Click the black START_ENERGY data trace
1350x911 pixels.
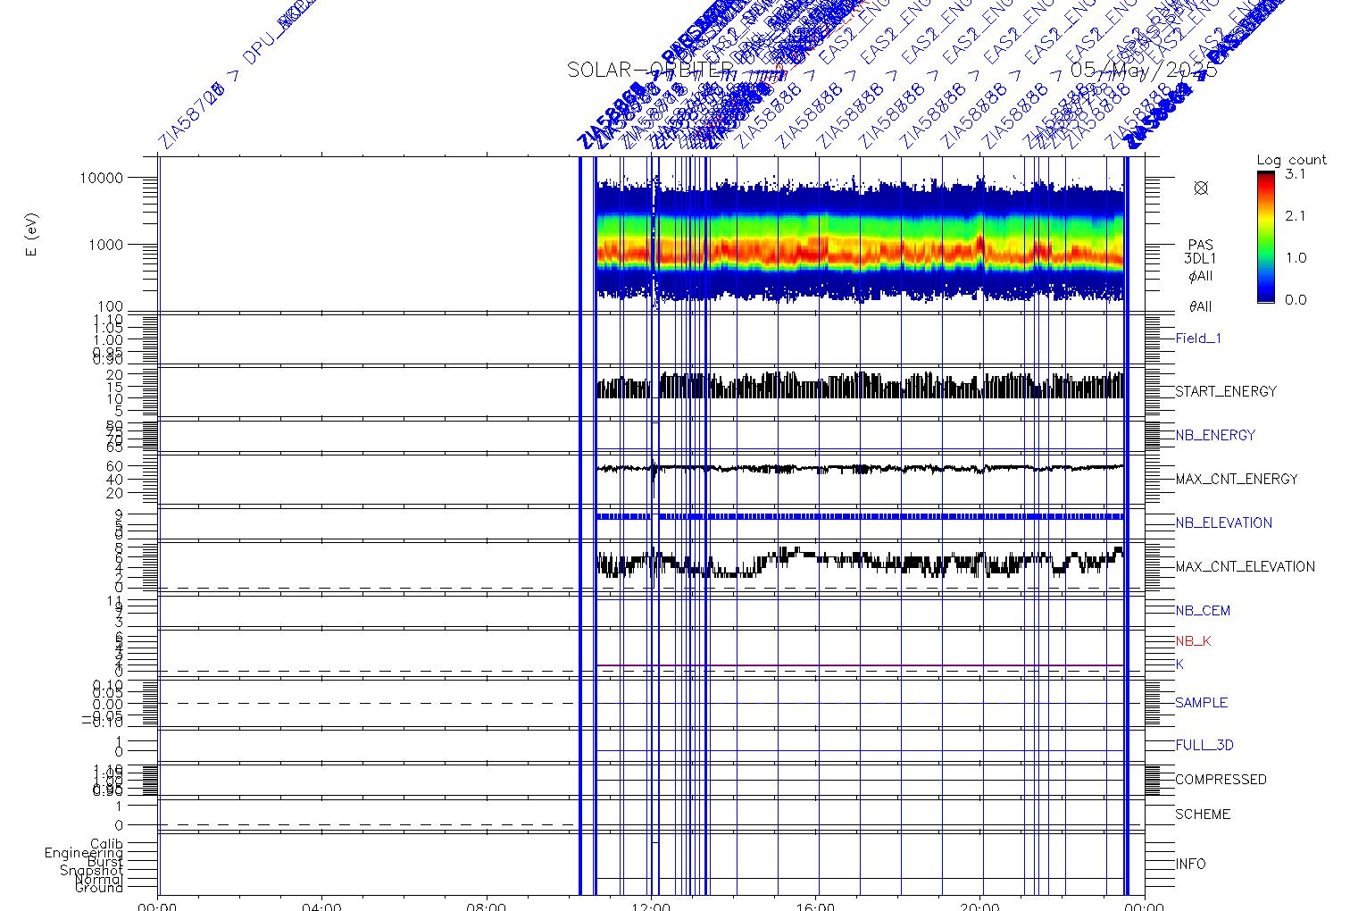coord(860,386)
